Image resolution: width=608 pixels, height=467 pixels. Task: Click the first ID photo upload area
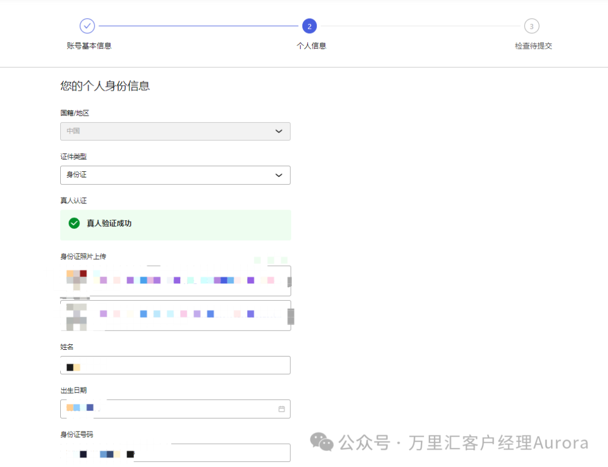175,280
